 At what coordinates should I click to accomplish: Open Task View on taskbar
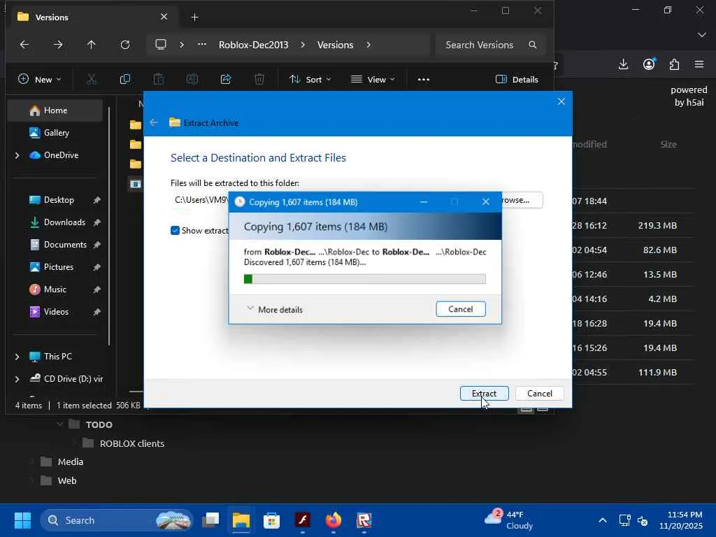(x=210, y=520)
